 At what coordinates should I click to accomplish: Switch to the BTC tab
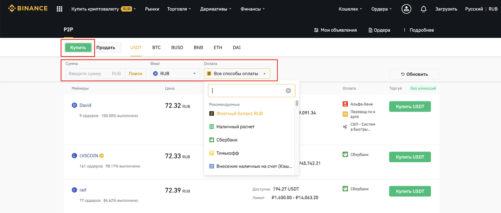coord(157,47)
